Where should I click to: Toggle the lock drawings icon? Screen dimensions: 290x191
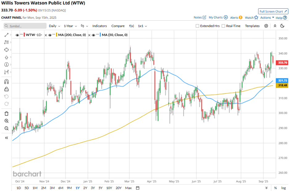point(6,89)
